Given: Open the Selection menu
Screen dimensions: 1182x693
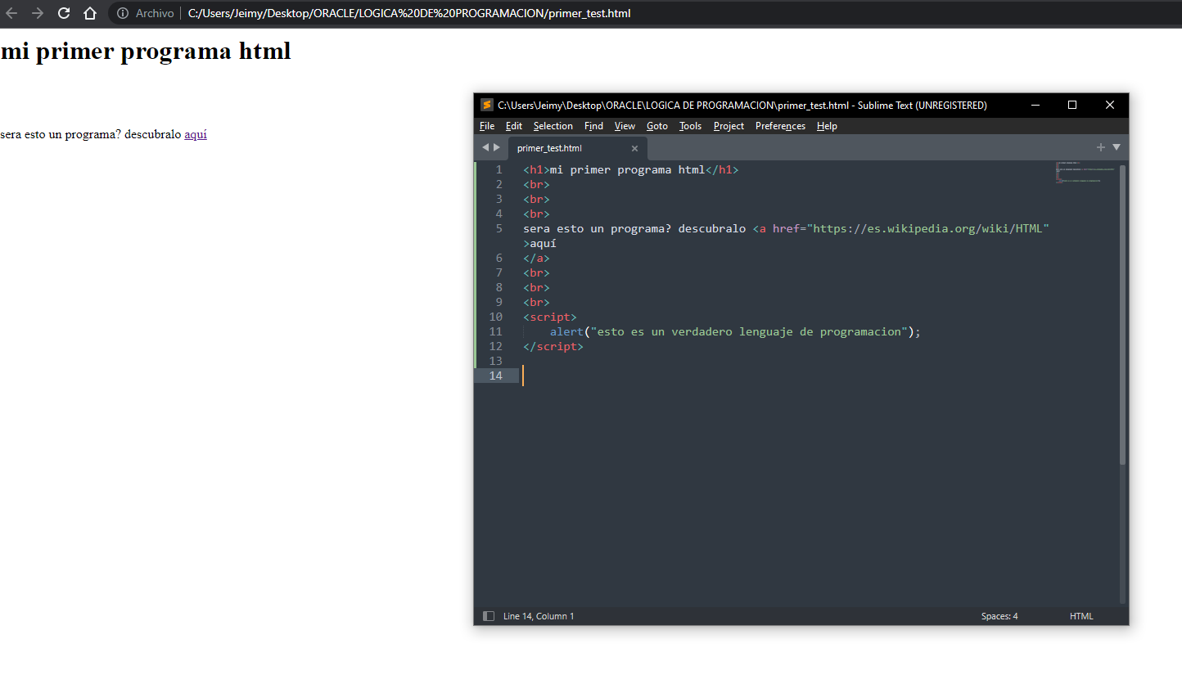Looking at the screenshot, I should [553, 126].
